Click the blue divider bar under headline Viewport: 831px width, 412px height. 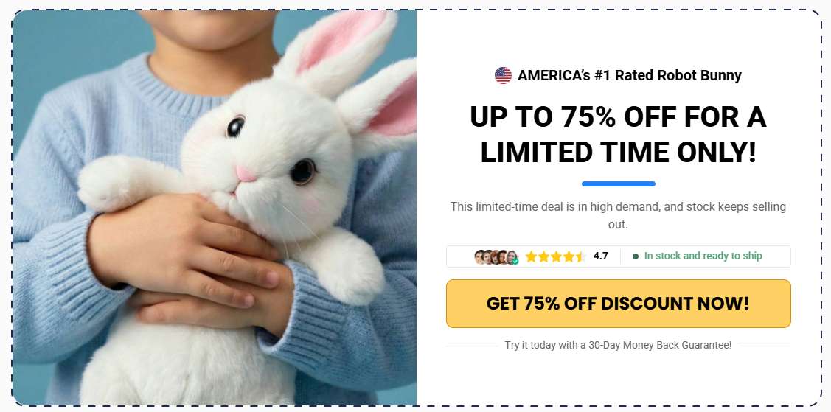[x=619, y=184]
